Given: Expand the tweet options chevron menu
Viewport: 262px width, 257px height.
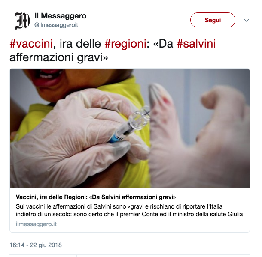Looking at the screenshot, I should pos(247,20).
